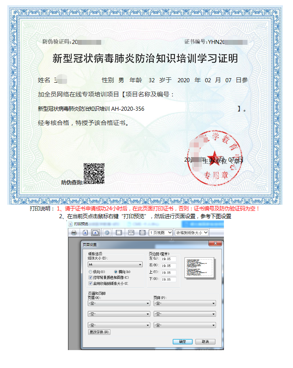Toggle 打印背景颜色和图像 checkbox
The image size is (293, 368).
tap(90, 277)
